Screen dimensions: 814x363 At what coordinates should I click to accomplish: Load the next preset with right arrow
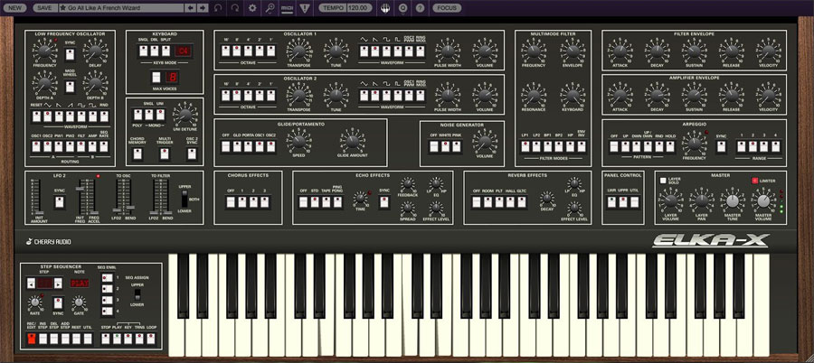pyautogui.click(x=203, y=8)
